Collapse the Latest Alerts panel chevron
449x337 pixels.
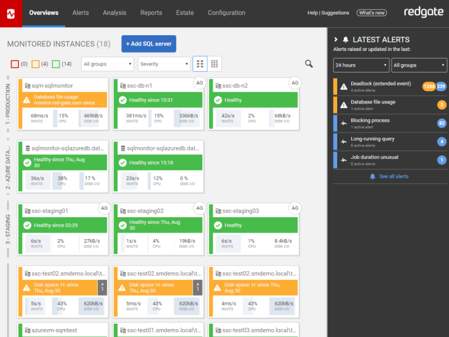(x=336, y=39)
